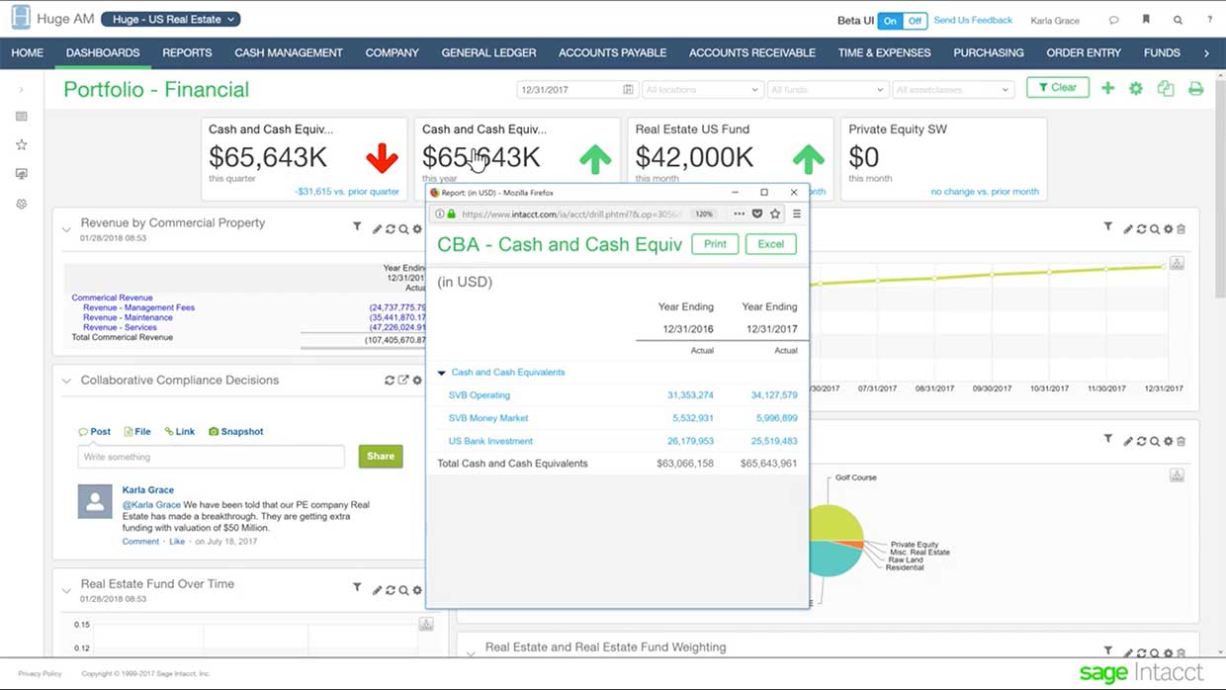Select the Snapshot post option
1226x690 pixels.
click(x=235, y=431)
